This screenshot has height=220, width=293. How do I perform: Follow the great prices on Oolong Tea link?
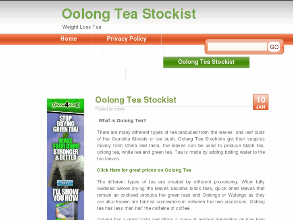coord(144,170)
